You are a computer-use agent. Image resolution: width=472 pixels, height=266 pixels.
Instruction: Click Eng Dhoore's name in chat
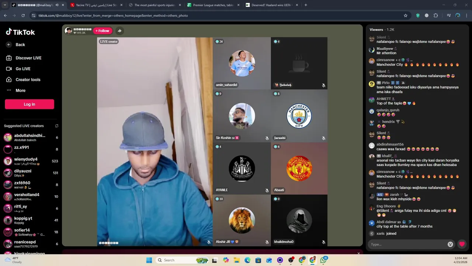pyautogui.click(x=386, y=206)
